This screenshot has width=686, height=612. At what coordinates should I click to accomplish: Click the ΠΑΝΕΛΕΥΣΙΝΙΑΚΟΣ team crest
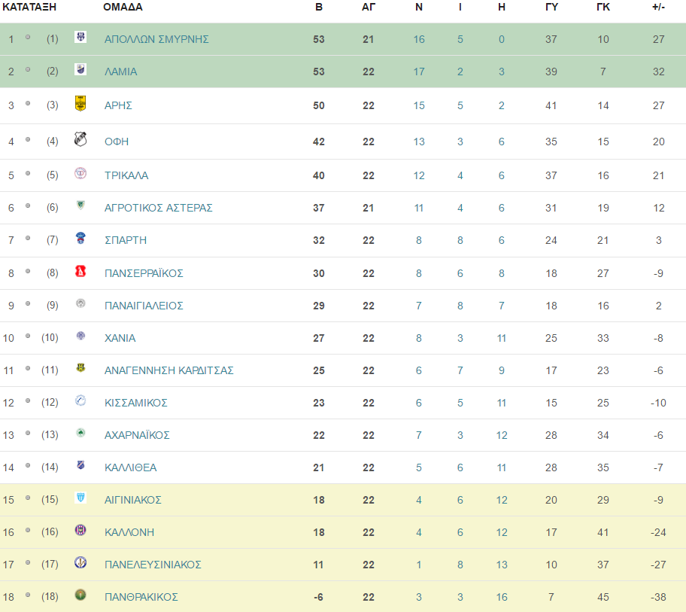click(x=80, y=562)
